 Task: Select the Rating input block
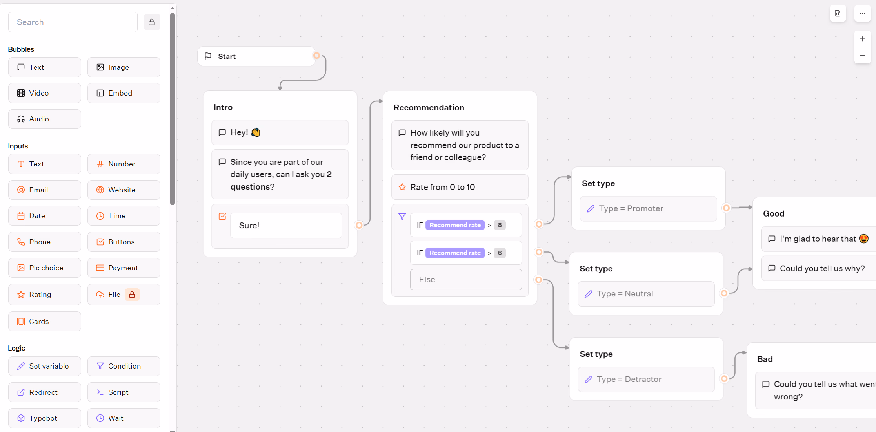pos(45,295)
